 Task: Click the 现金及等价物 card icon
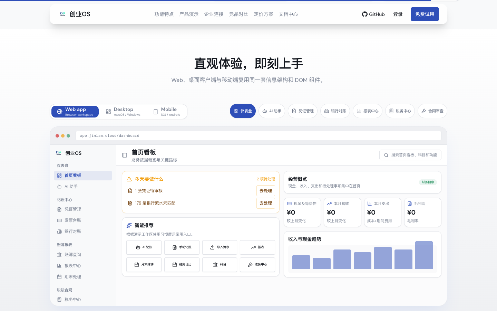289,204
